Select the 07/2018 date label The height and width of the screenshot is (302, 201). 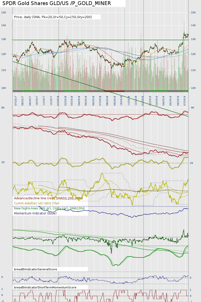click(100, 100)
